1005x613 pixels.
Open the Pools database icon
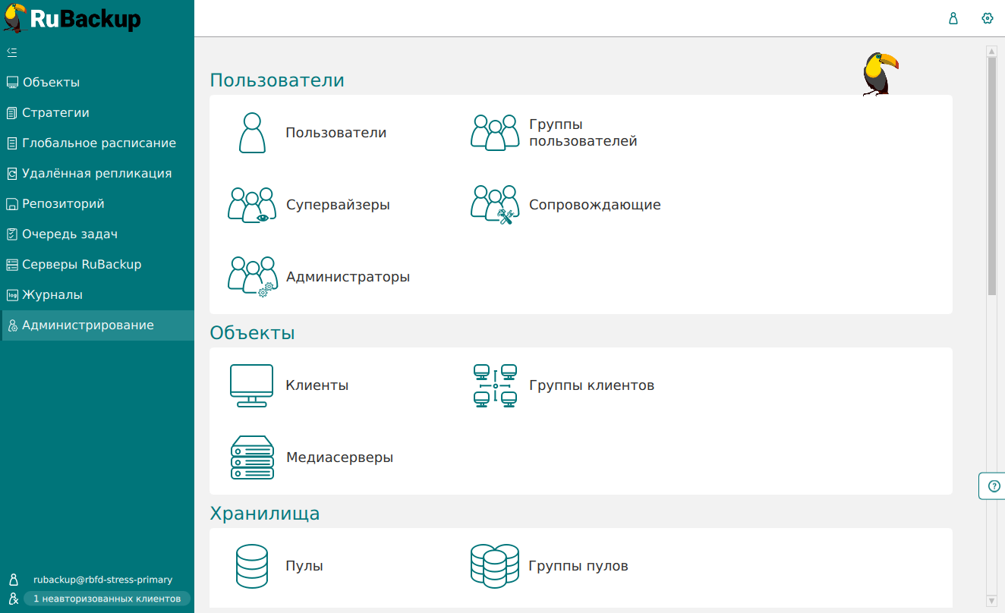click(252, 566)
